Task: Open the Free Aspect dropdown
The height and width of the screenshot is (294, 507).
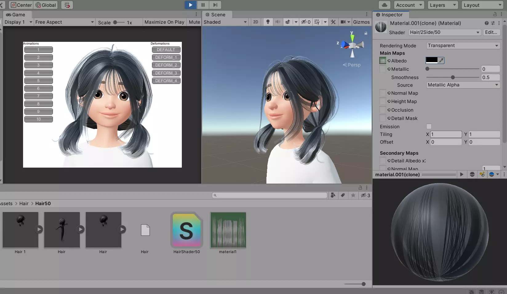Action: (64, 22)
